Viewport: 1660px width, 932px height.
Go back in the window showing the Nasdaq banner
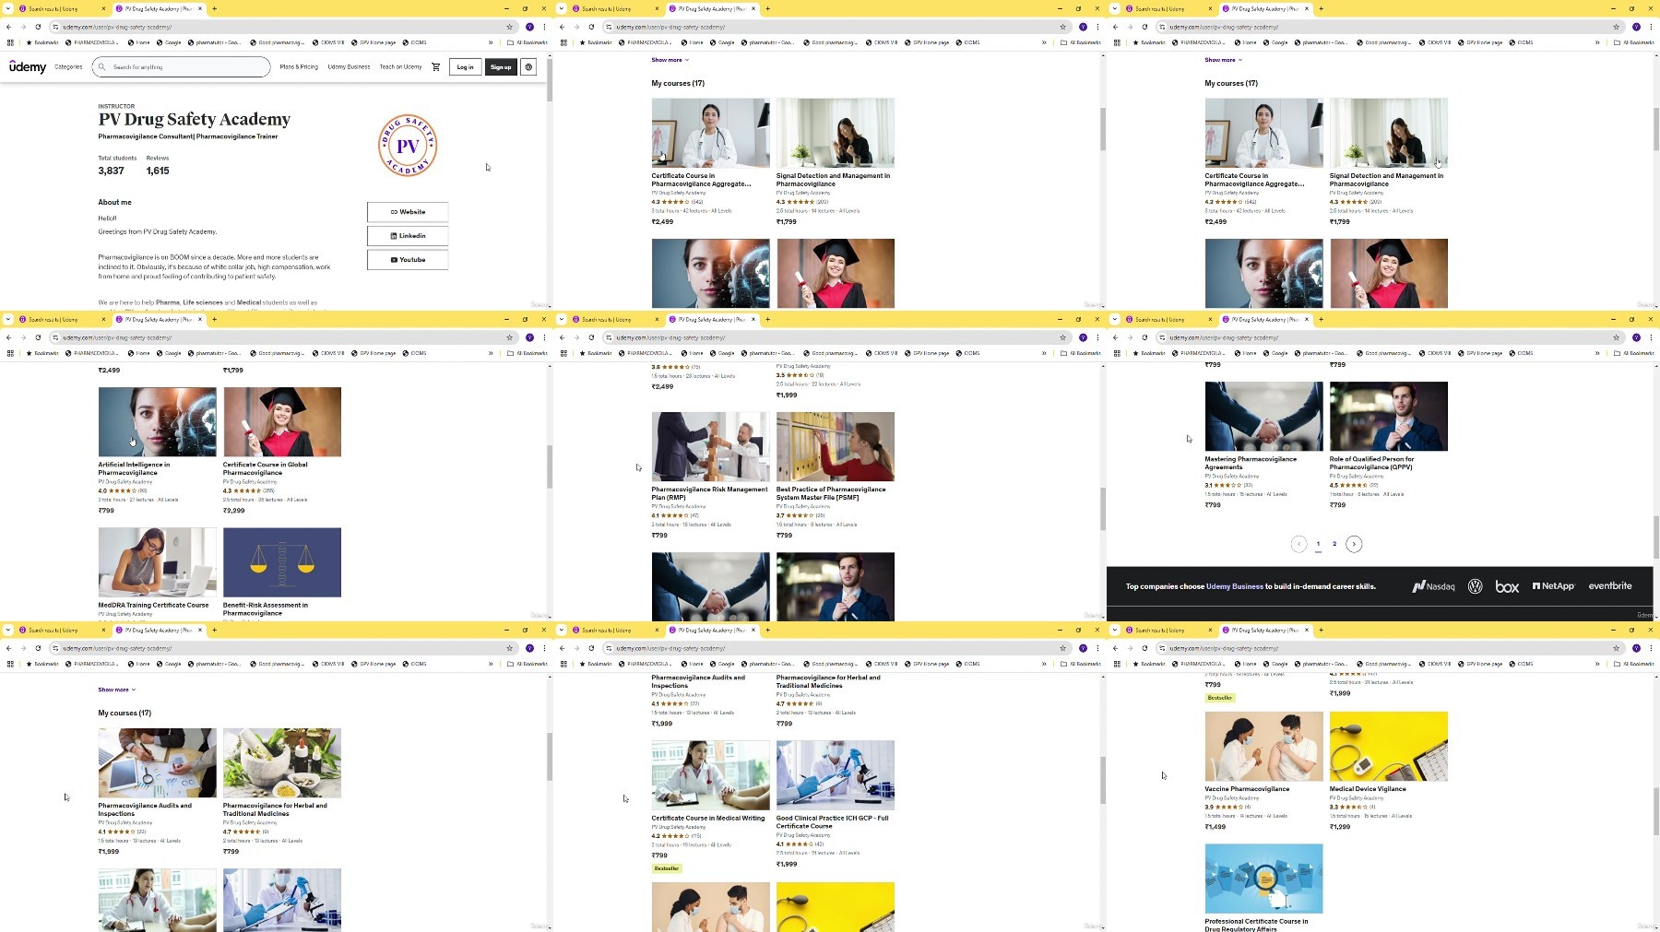pyautogui.click(x=1116, y=337)
